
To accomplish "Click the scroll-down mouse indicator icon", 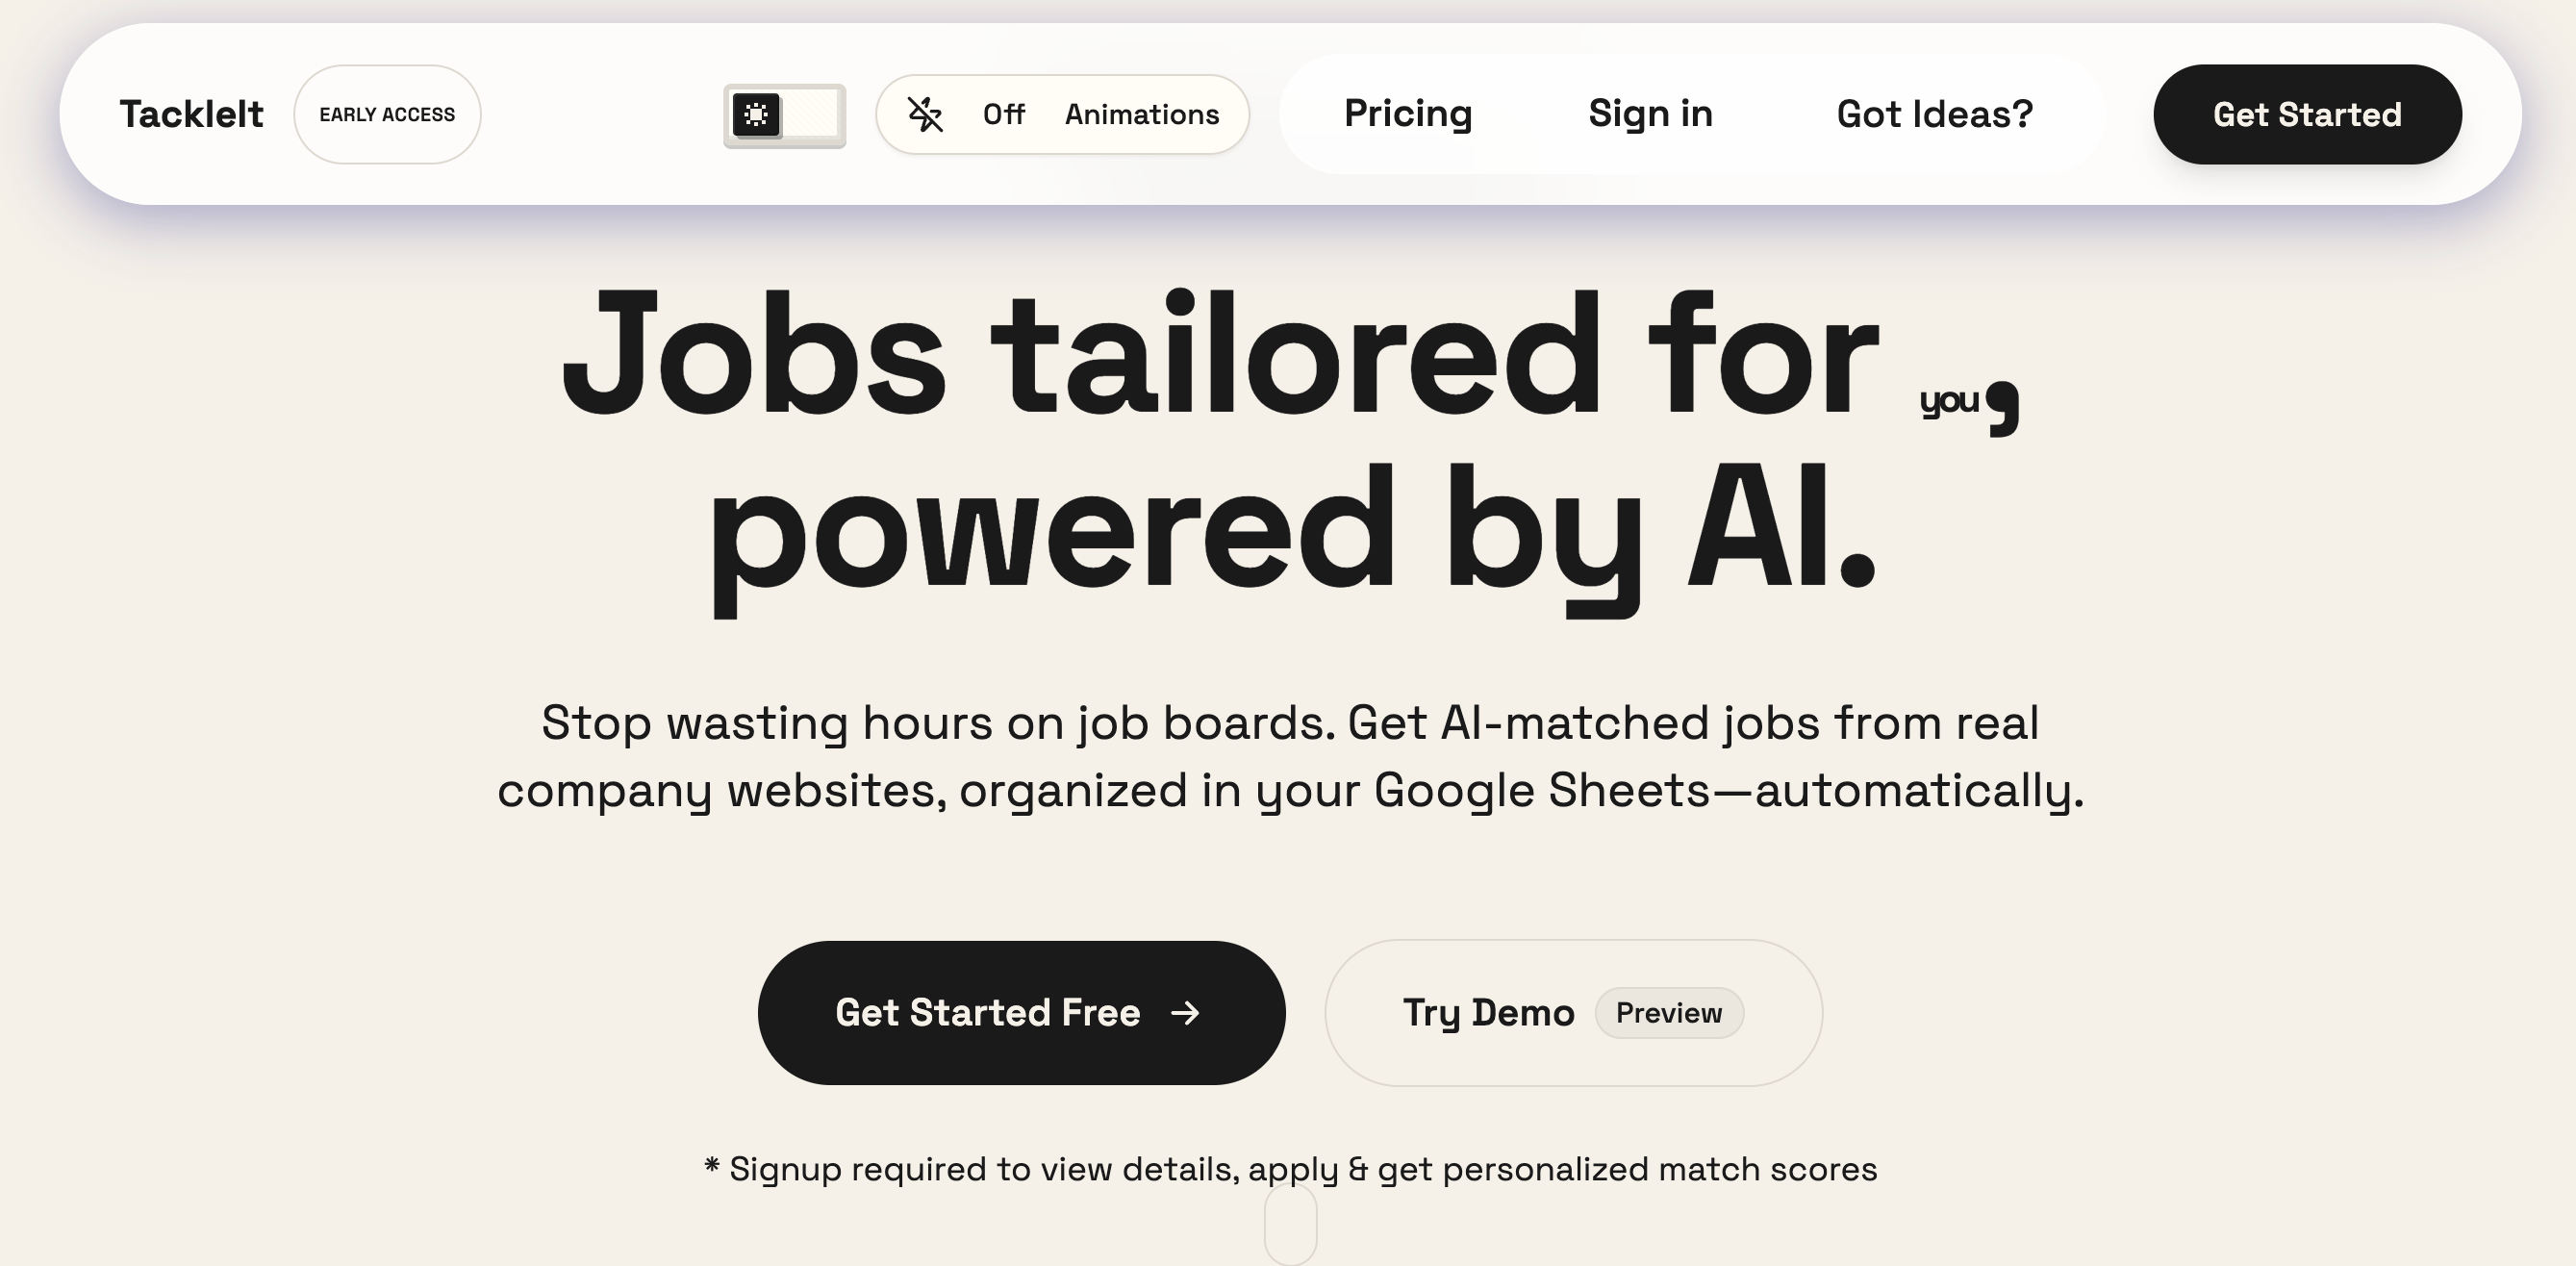I will [x=1290, y=1224].
